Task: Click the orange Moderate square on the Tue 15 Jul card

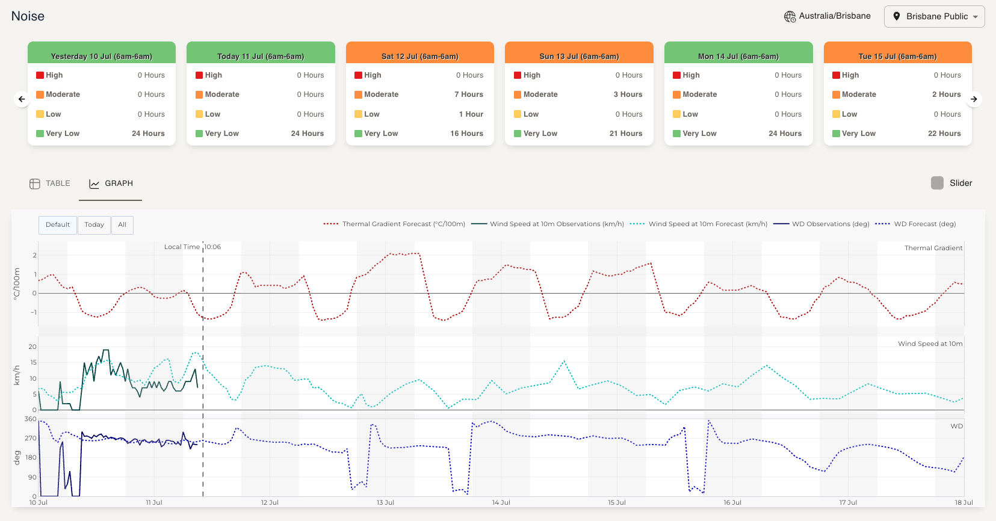Action: tap(836, 94)
